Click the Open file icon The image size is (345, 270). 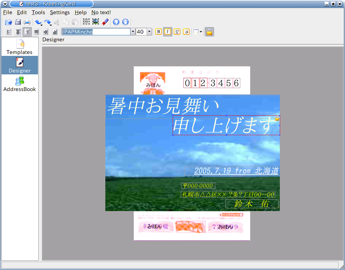8,22
